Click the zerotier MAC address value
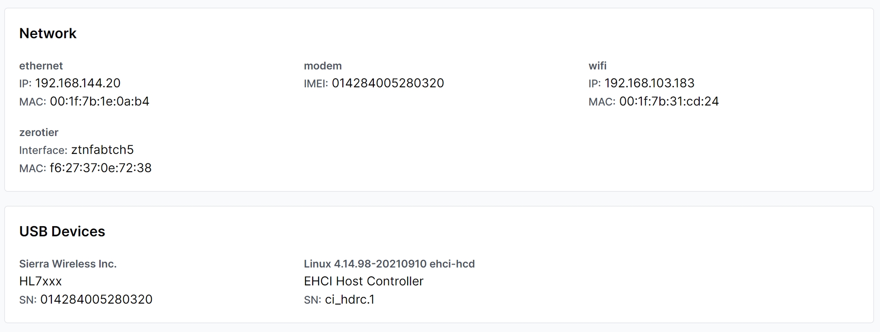880x332 pixels. [x=100, y=168]
